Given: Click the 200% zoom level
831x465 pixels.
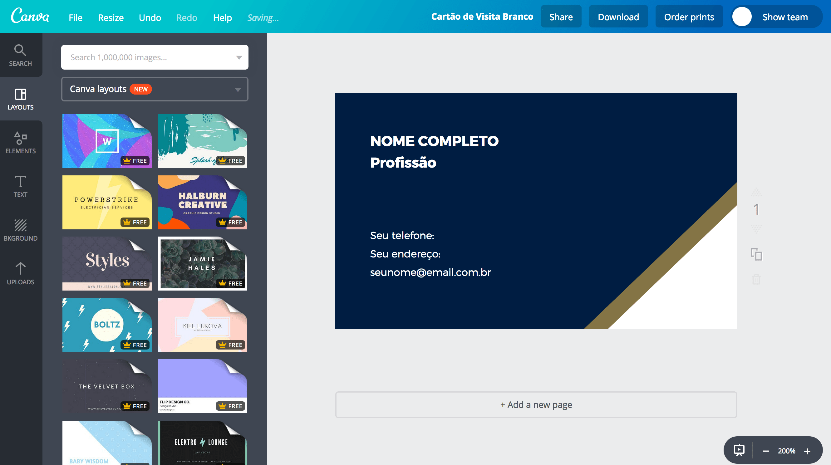Looking at the screenshot, I should pyautogui.click(x=786, y=451).
